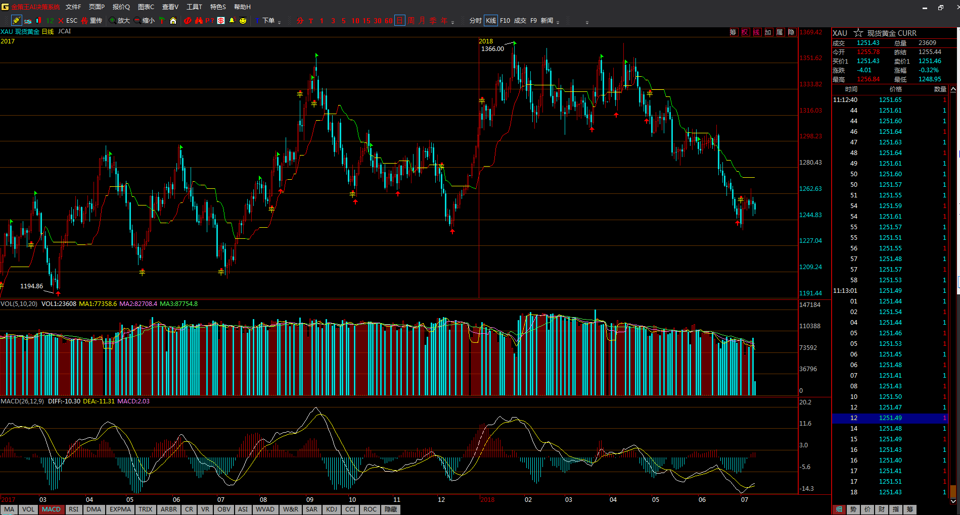This screenshot has height=515, width=960.
Task: Select the RSI indicator tab
Action: pos(73,509)
